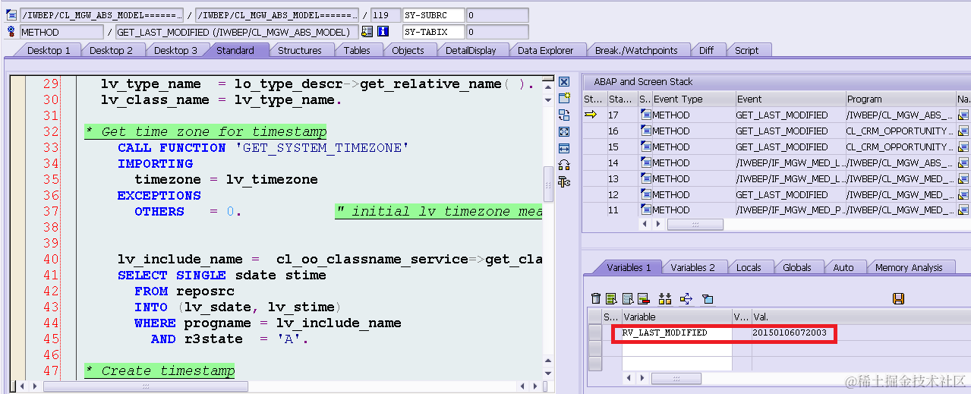Open the Memory Analysis tab

click(909, 267)
